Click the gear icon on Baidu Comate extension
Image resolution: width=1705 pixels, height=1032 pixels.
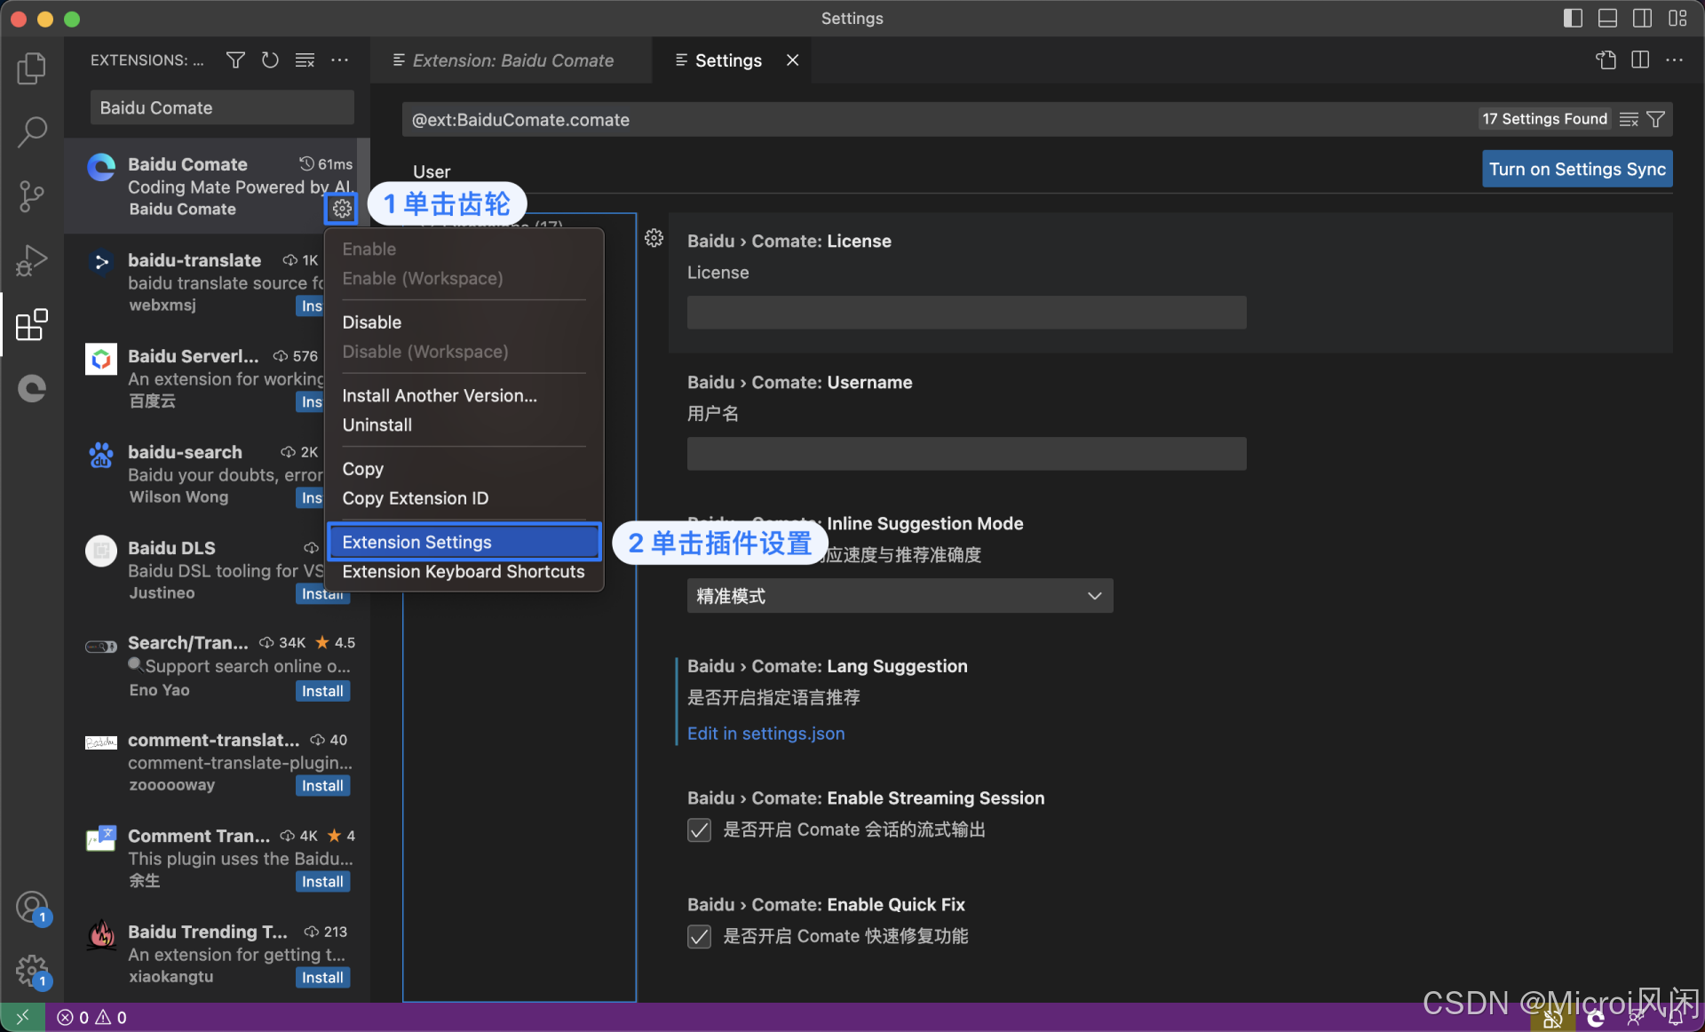point(342,209)
